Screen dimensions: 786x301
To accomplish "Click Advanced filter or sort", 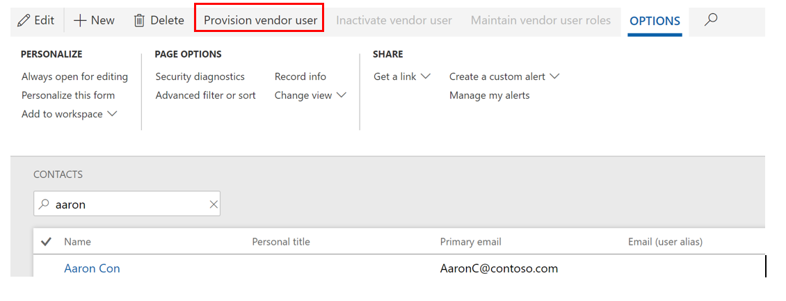I will pos(206,95).
